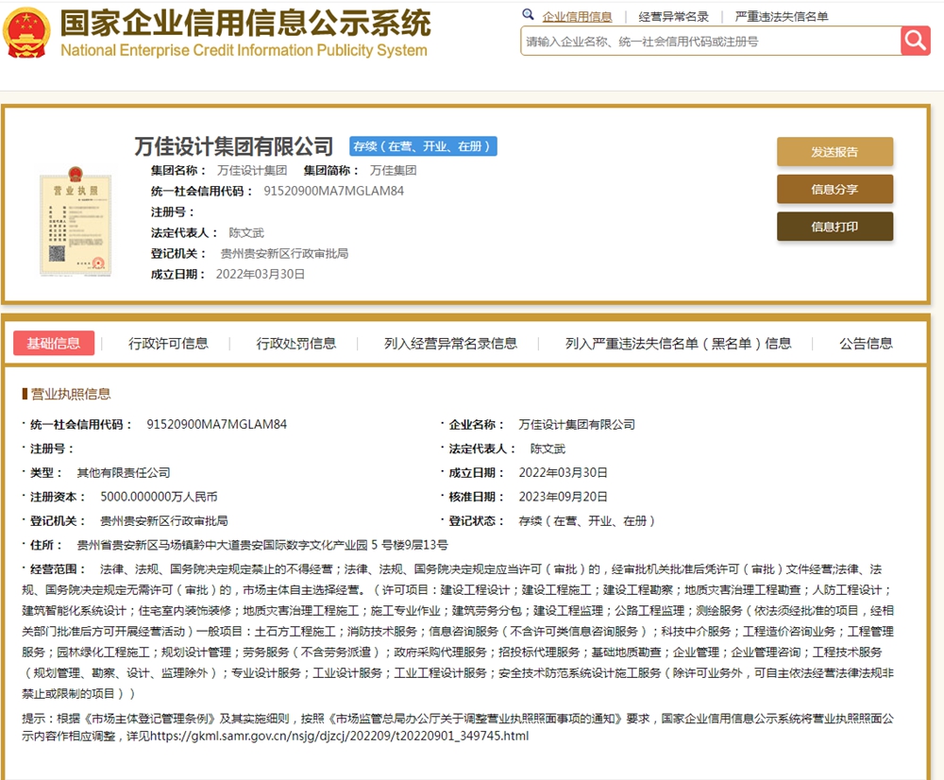Click header registration authority 贵州贵安新区行政审批局
The image size is (944, 780).
pyautogui.click(x=284, y=254)
